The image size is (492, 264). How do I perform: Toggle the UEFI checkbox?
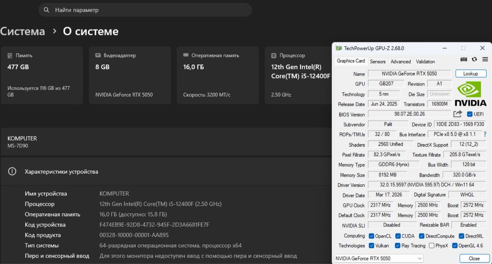[x=470, y=114]
